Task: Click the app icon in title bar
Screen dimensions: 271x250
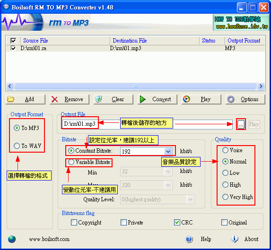Action: click(6, 7)
